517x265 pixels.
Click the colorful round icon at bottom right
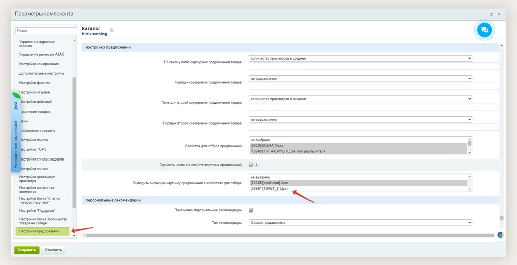[500, 235]
